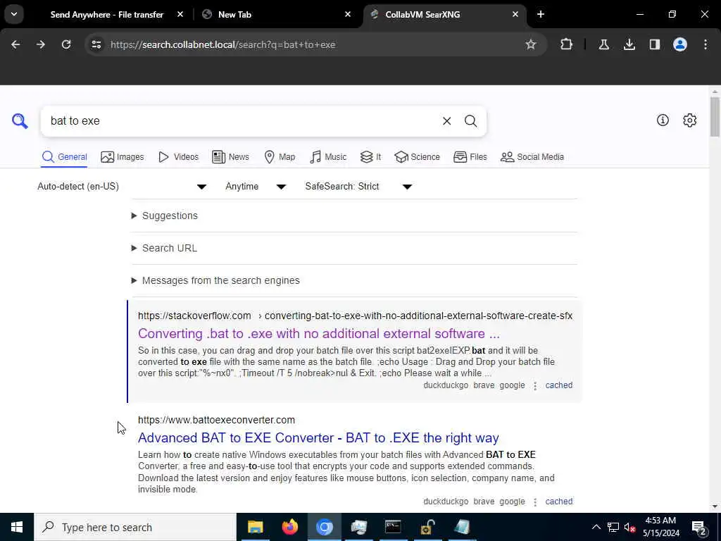Open the SafeSearch: Strict dropdown
The width and height of the screenshot is (721, 541).
358,186
